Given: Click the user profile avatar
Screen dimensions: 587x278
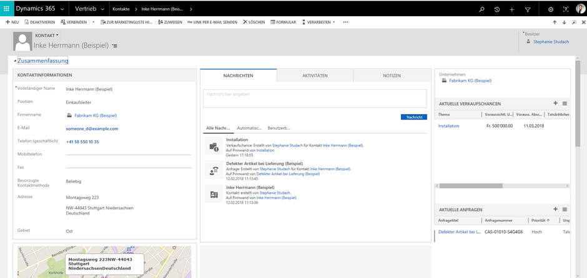Looking at the screenshot, I should (580, 9).
